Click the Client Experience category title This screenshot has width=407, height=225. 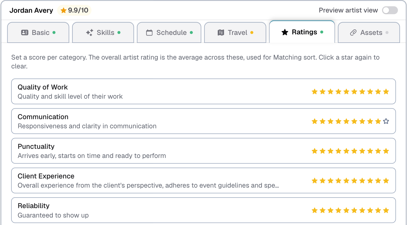(x=46, y=176)
